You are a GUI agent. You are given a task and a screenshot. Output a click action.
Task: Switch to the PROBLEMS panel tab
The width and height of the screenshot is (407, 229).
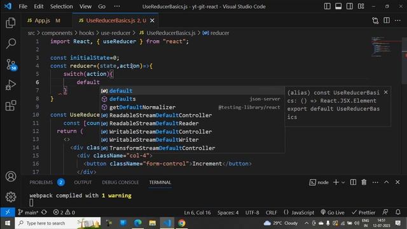[46, 183]
